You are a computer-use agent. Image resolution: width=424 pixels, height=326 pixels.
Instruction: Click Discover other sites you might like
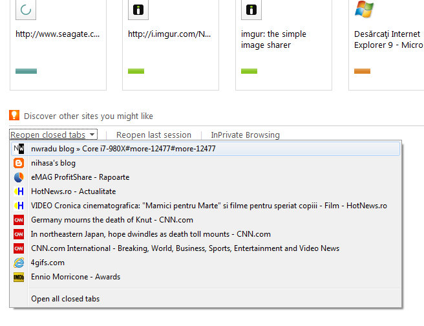point(89,116)
